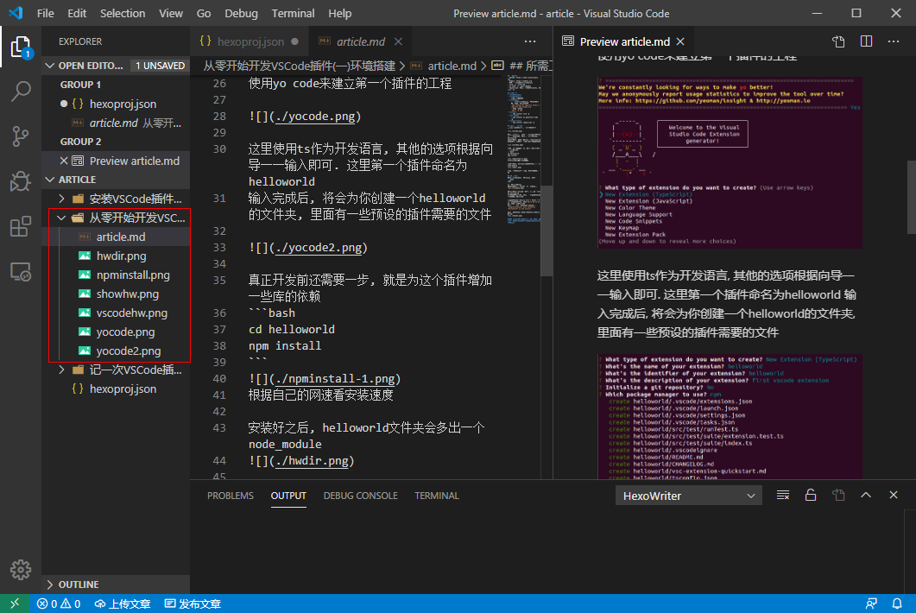The height and width of the screenshot is (613, 916).
Task: Open yocode.png in explorer
Action: [x=116, y=332]
